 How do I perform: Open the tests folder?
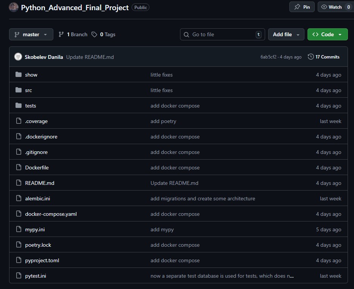[x=31, y=106]
